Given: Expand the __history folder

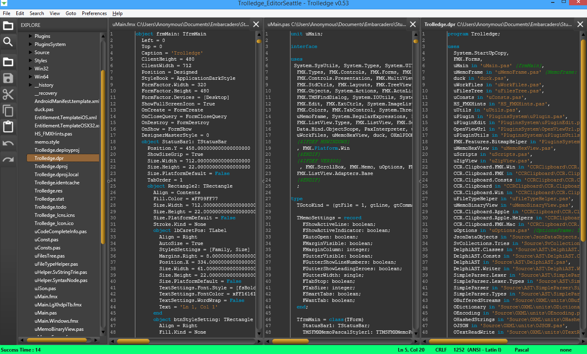Looking at the screenshot, I should point(31,85).
